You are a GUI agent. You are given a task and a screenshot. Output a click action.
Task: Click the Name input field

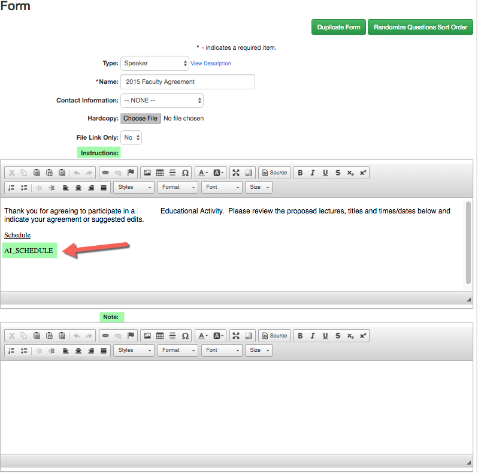pyautogui.click(x=187, y=82)
